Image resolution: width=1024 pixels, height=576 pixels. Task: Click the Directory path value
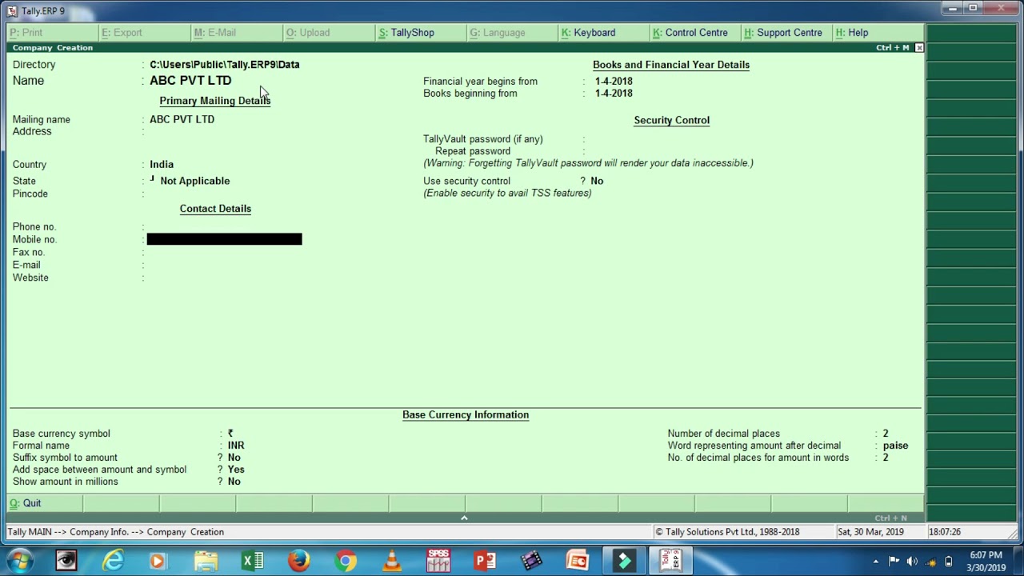pyautogui.click(x=225, y=65)
